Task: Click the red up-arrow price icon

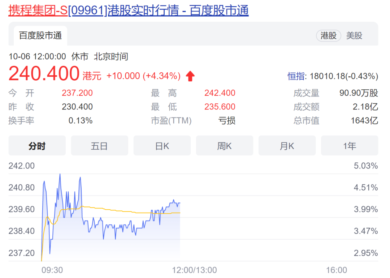Action: 190,76
